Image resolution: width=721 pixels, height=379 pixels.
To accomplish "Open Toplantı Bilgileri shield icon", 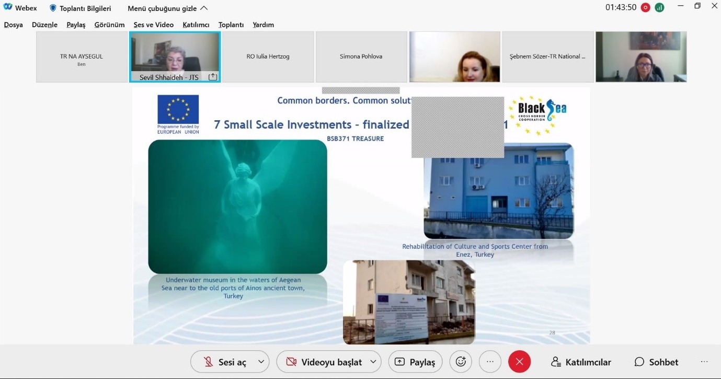I will point(53,8).
